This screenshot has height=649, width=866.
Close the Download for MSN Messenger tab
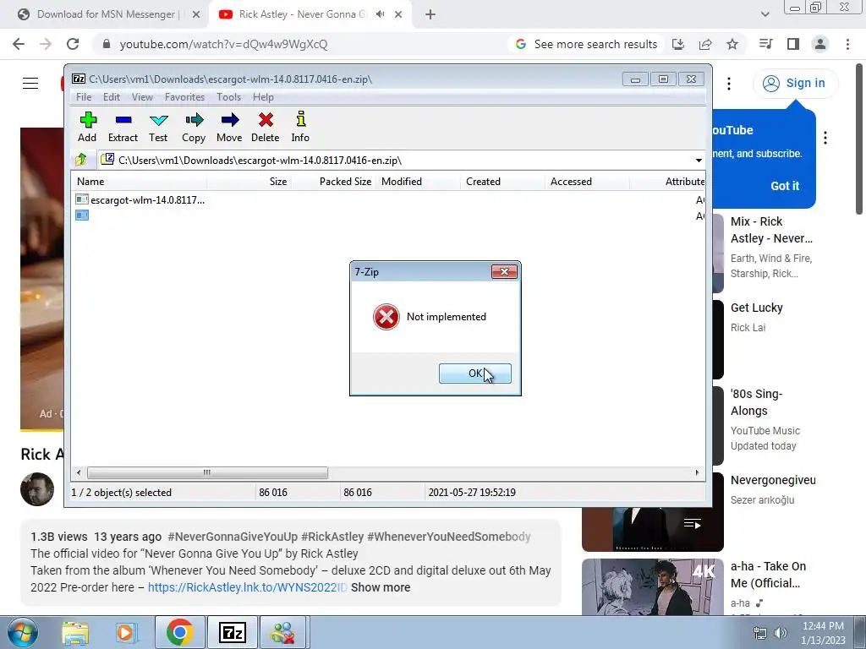coord(196,14)
